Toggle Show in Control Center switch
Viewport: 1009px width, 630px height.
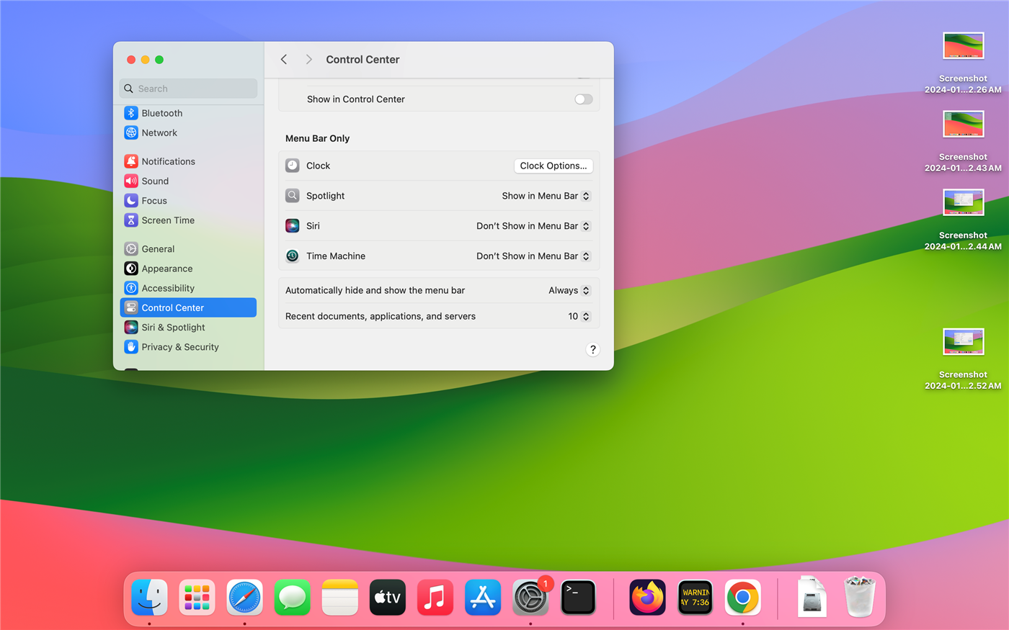click(583, 99)
